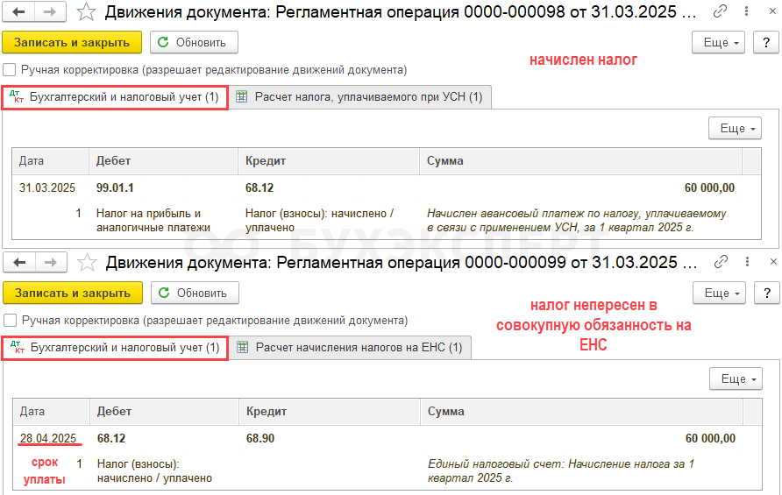Viewport: 782px width, 495px height.
Task: Click 'Записать и закрыть' in document 0000-000098 window
Action: point(72,42)
